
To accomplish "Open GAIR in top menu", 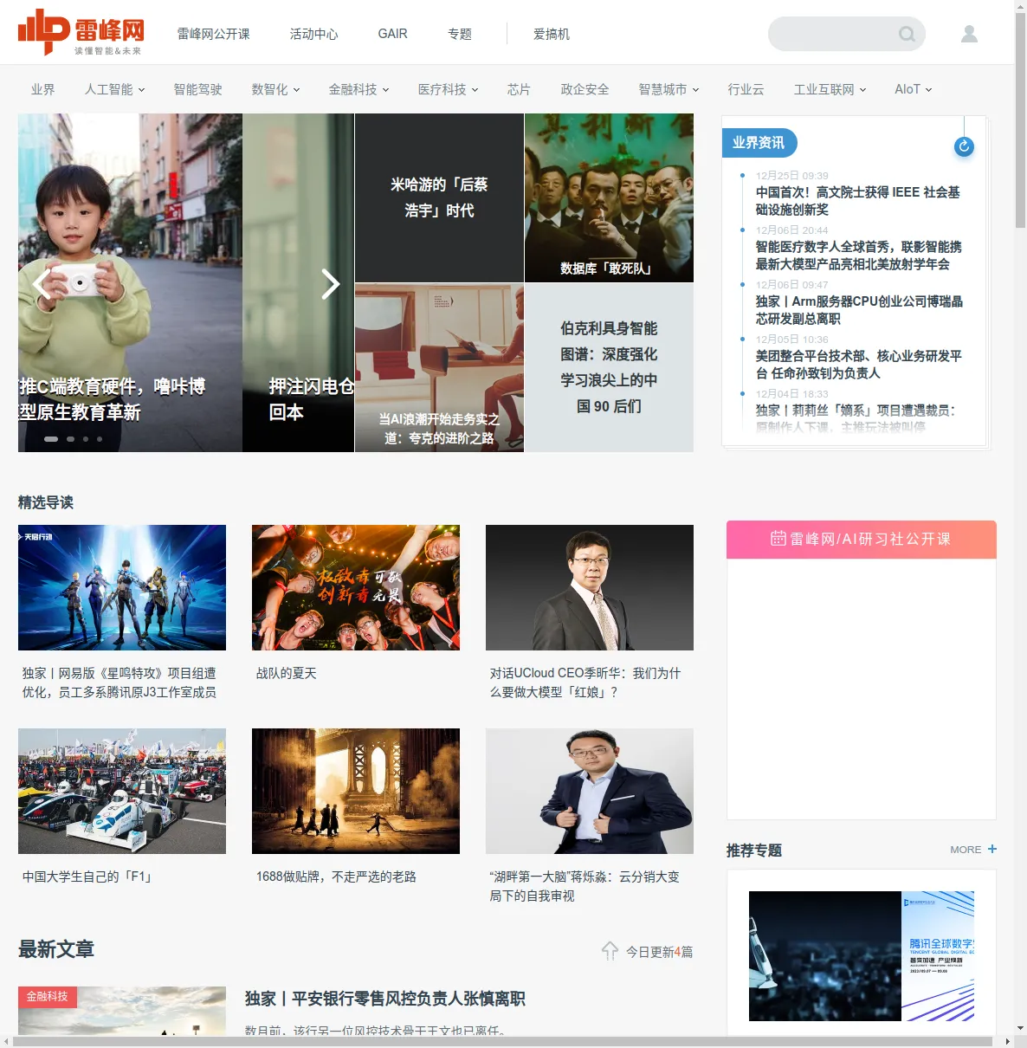I will pyautogui.click(x=392, y=34).
